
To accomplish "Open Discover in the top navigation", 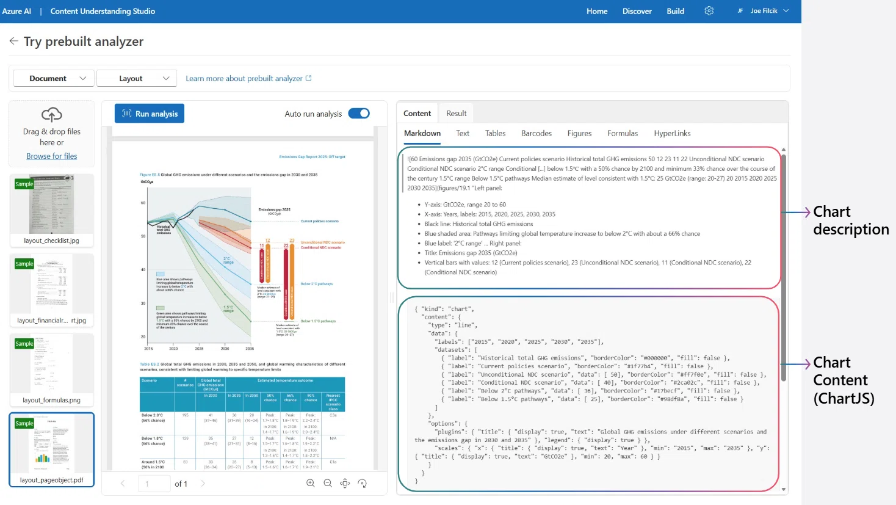I will [x=637, y=11].
